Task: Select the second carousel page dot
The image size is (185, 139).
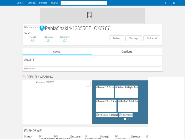Action: (130, 119)
